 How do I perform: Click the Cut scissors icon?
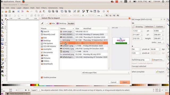(40, 11)
